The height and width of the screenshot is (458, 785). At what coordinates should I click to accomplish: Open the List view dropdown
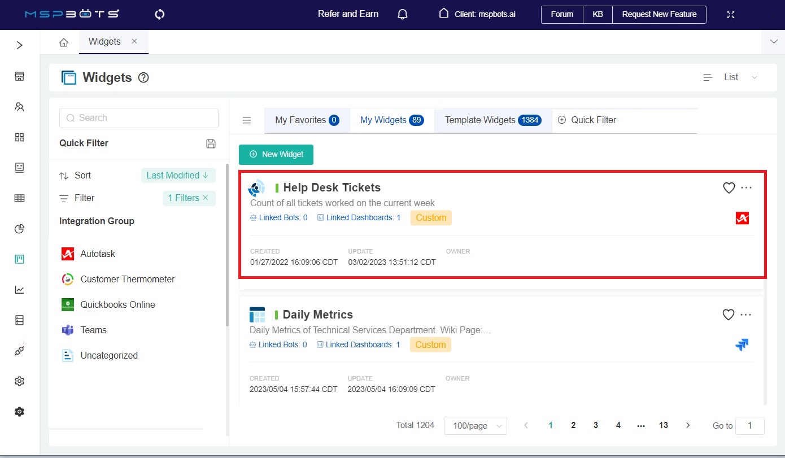pos(731,77)
